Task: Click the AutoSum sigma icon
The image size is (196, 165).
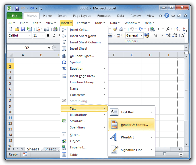Action: point(158,29)
